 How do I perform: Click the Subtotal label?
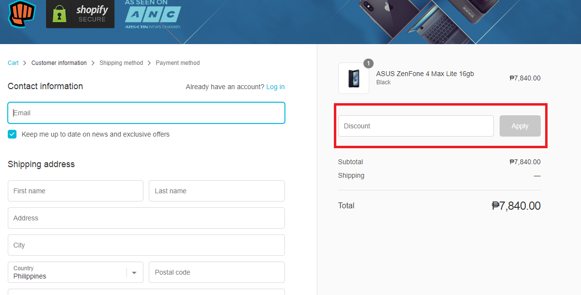click(350, 162)
